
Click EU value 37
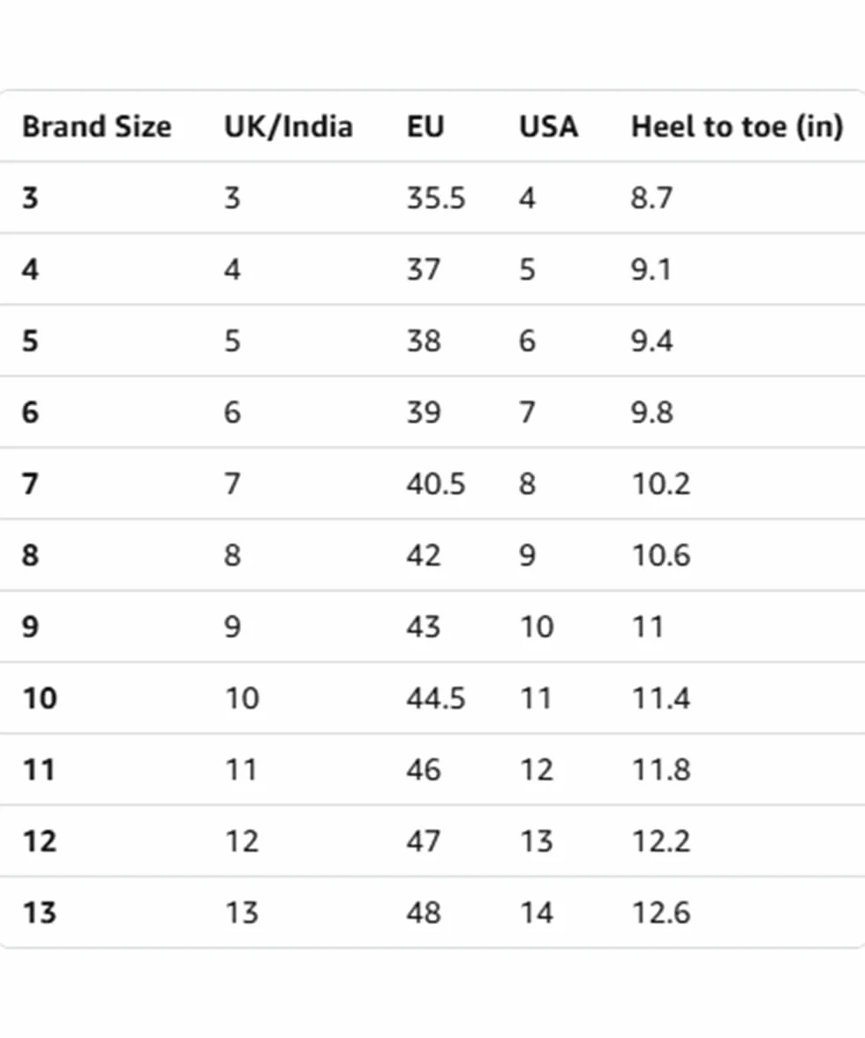click(x=424, y=269)
